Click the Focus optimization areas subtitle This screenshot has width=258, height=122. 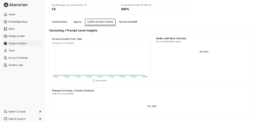pos(168,41)
